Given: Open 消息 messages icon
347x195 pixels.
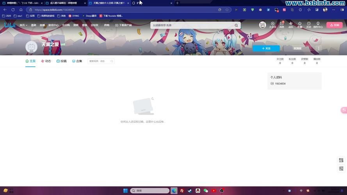Looking at the screenshot, I should click(x=282, y=25).
